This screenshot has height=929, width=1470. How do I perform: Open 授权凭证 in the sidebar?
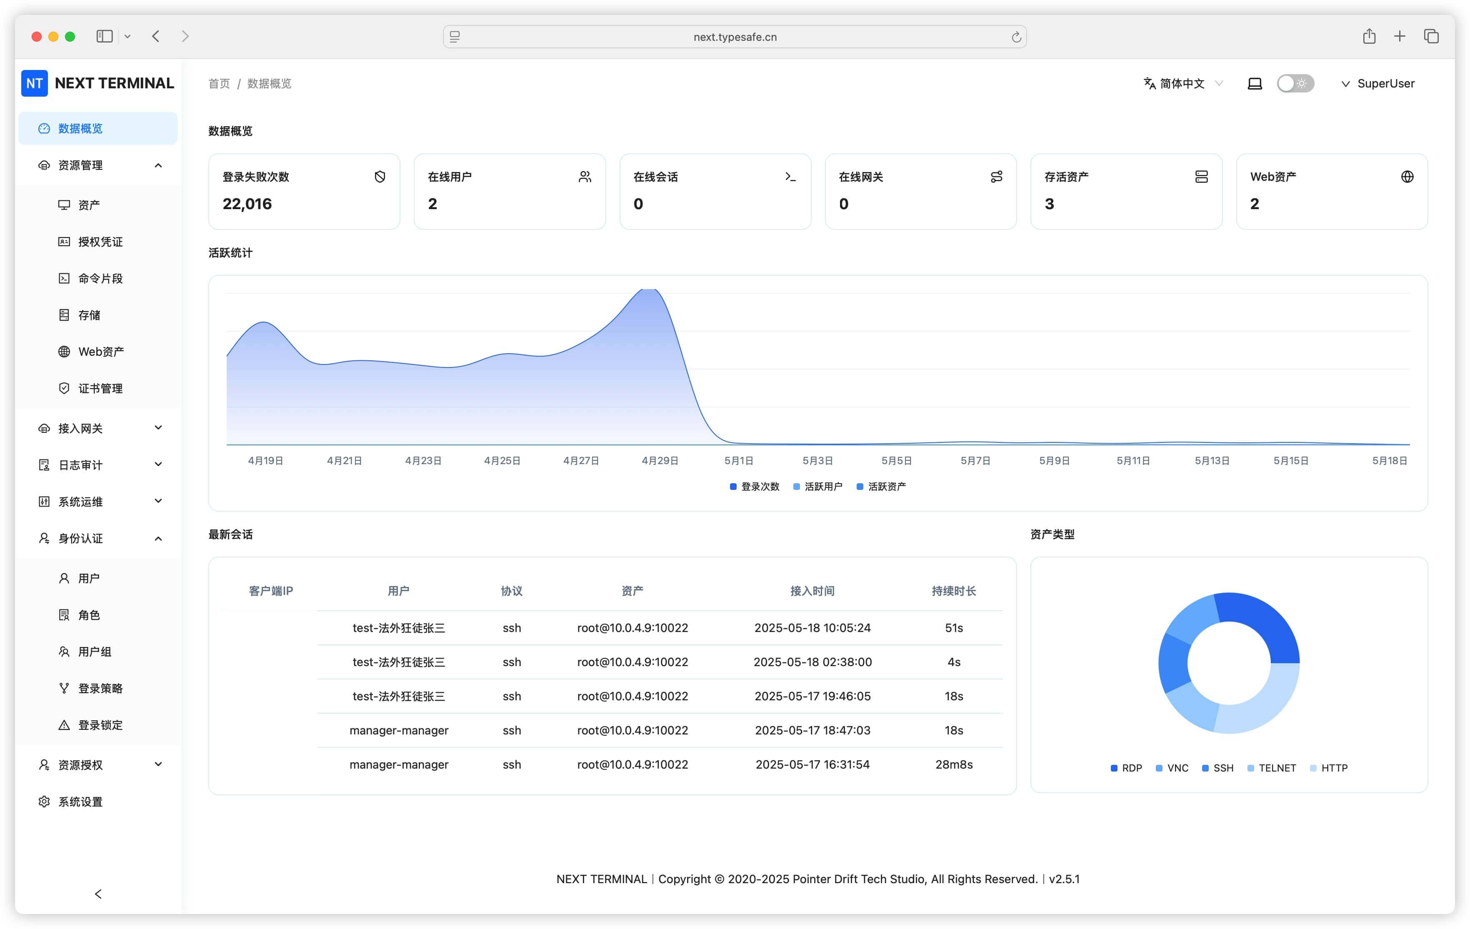pyautogui.click(x=100, y=242)
